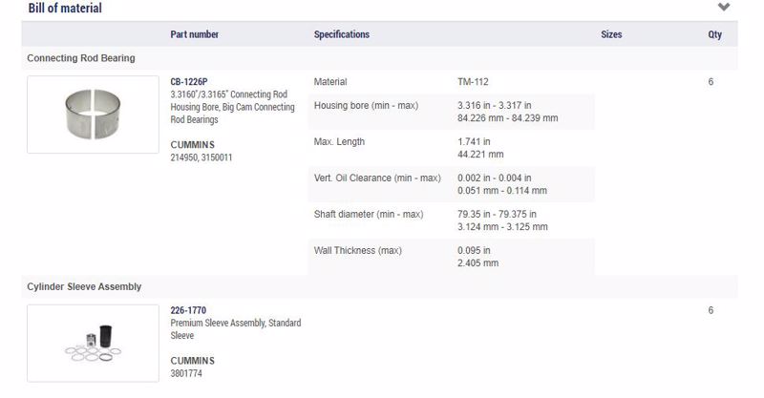This screenshot has width=764, height=398.
Task: Click the Housing bore specification row
Action: pos(451,112)
